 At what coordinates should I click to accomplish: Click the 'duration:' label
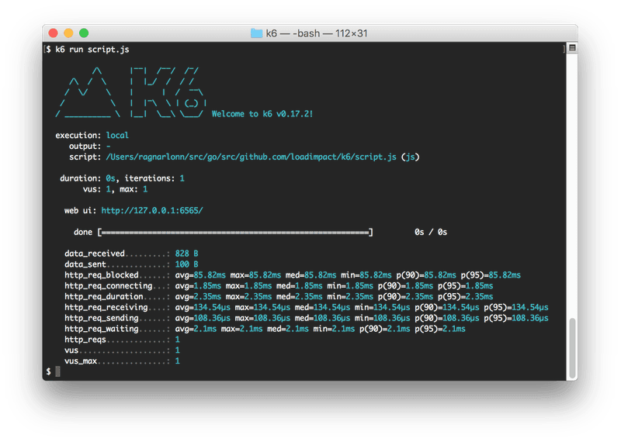coord(81,178)
